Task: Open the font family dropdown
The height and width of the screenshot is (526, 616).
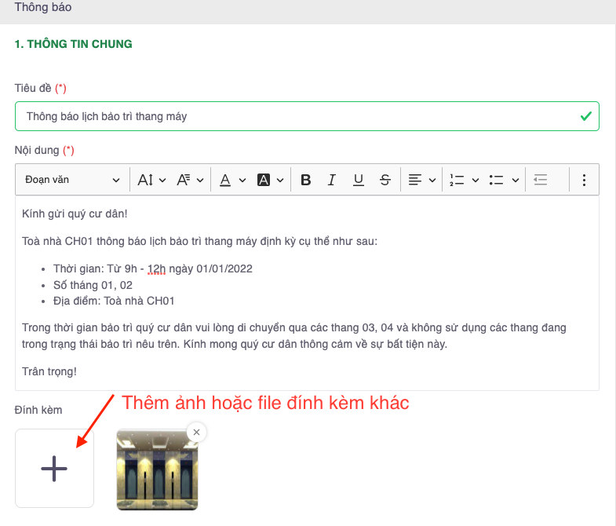Action: [189, 180]
